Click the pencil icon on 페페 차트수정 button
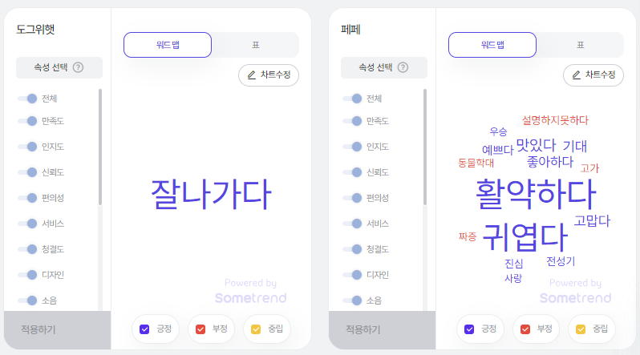Screen dimensions: 640x355 click(x=577, y=75)
